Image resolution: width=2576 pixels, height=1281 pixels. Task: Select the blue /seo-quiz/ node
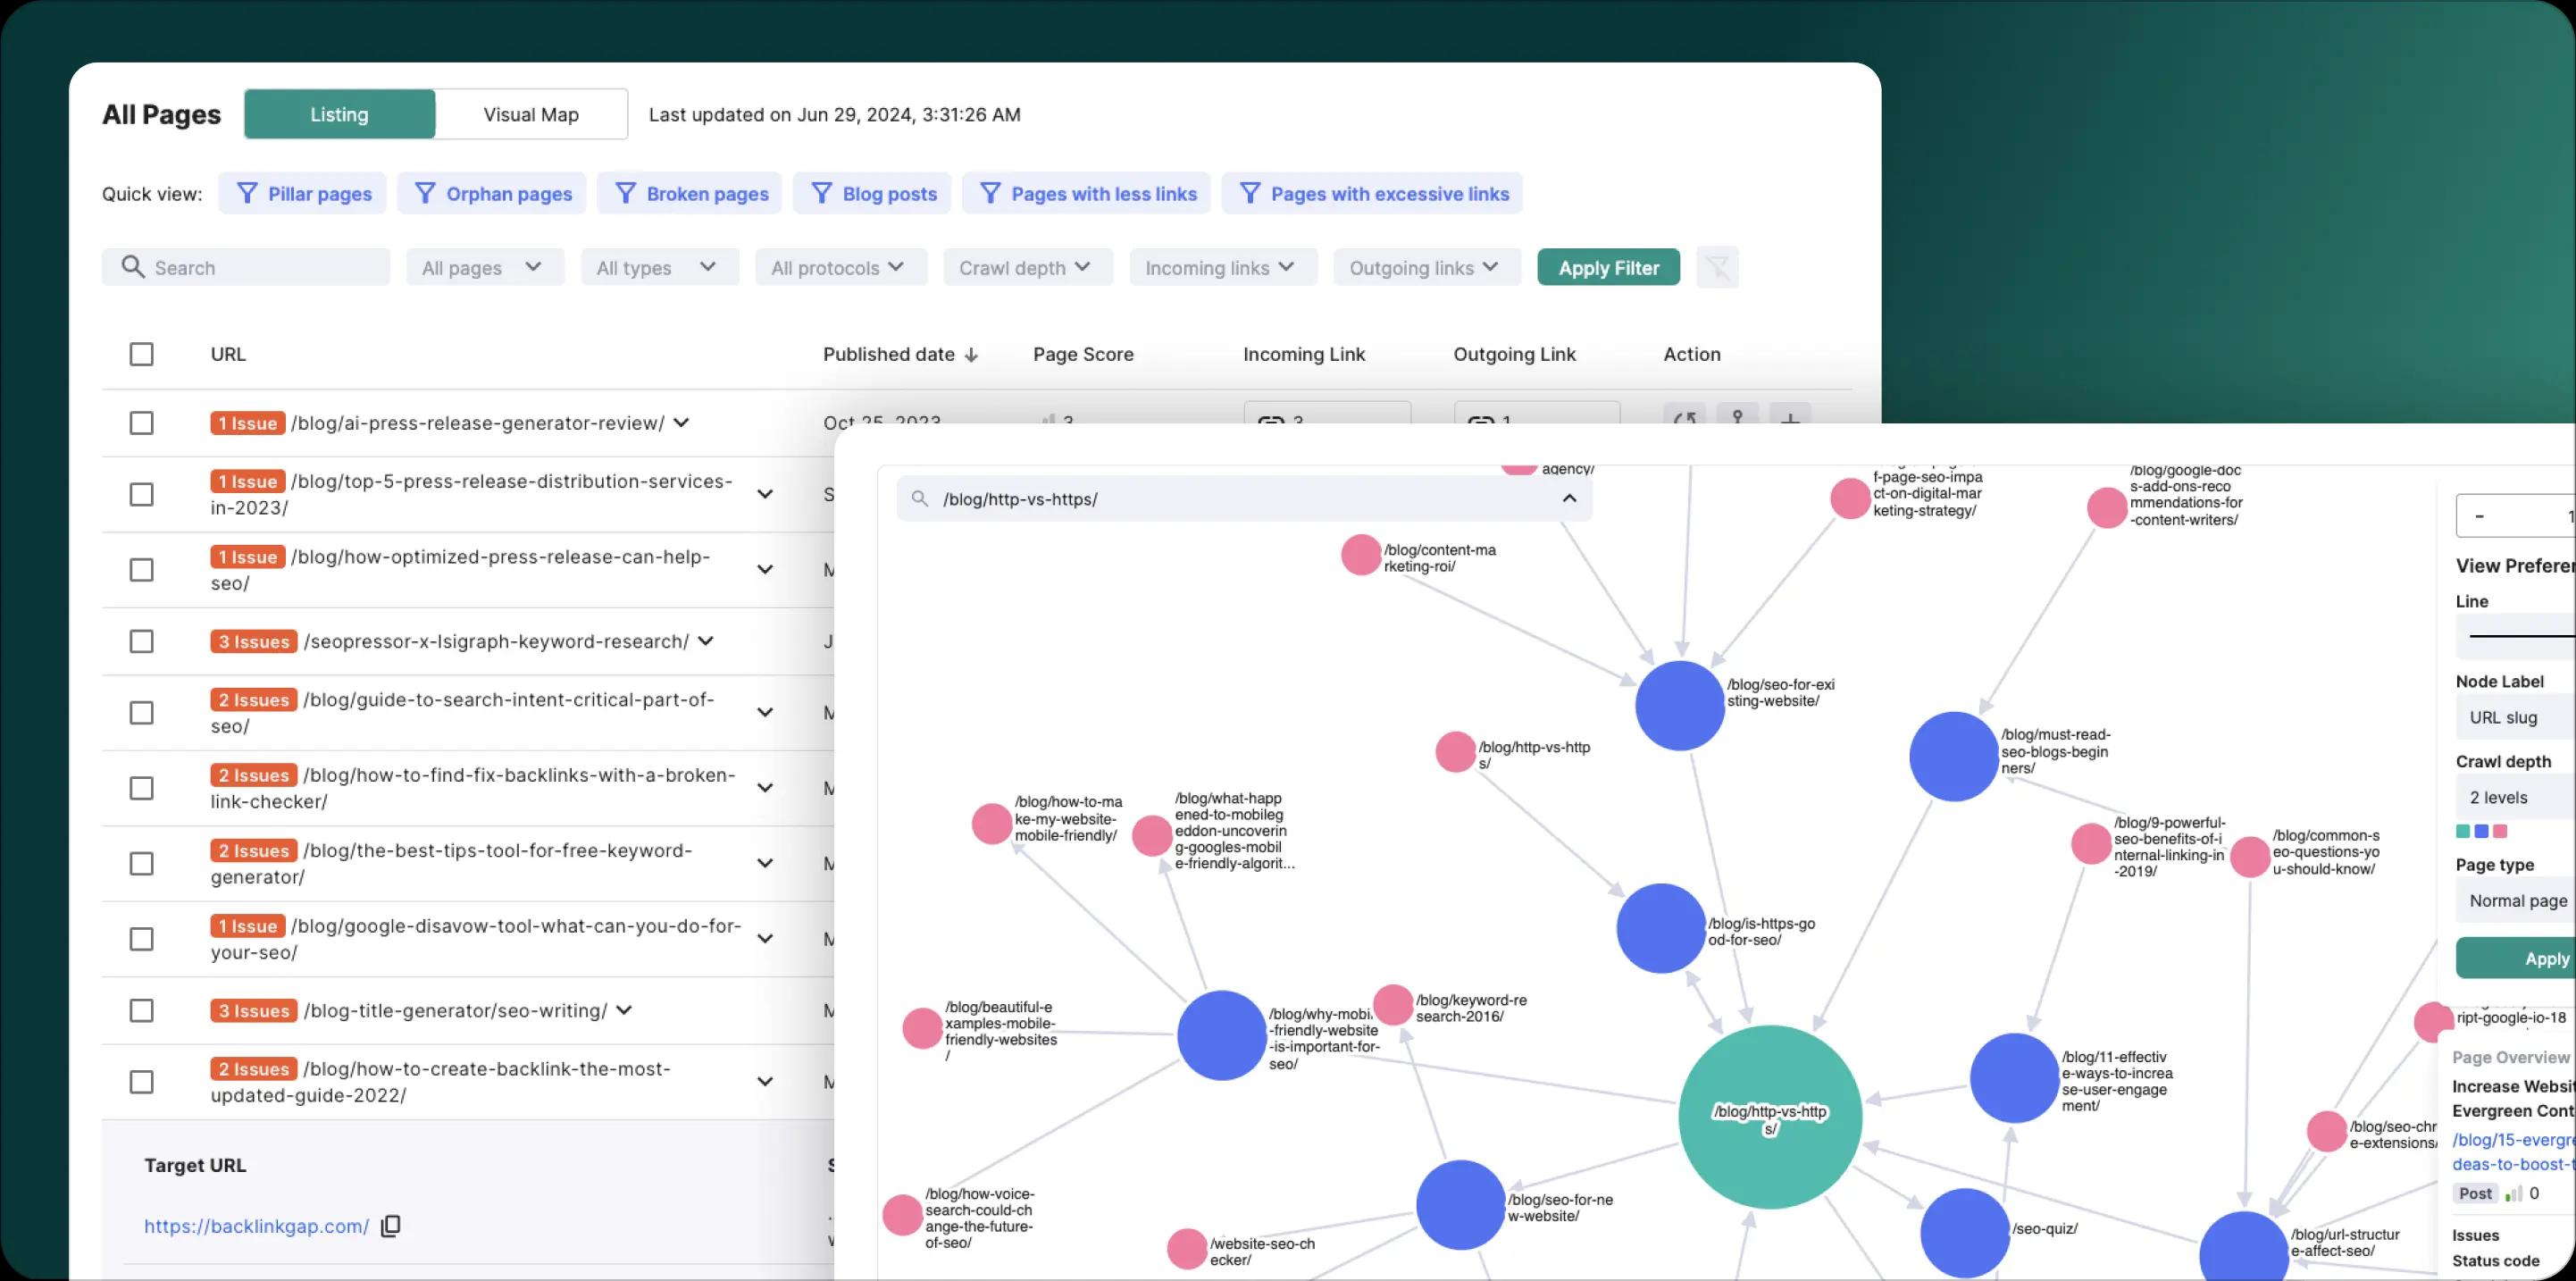coord(1965,1233)
